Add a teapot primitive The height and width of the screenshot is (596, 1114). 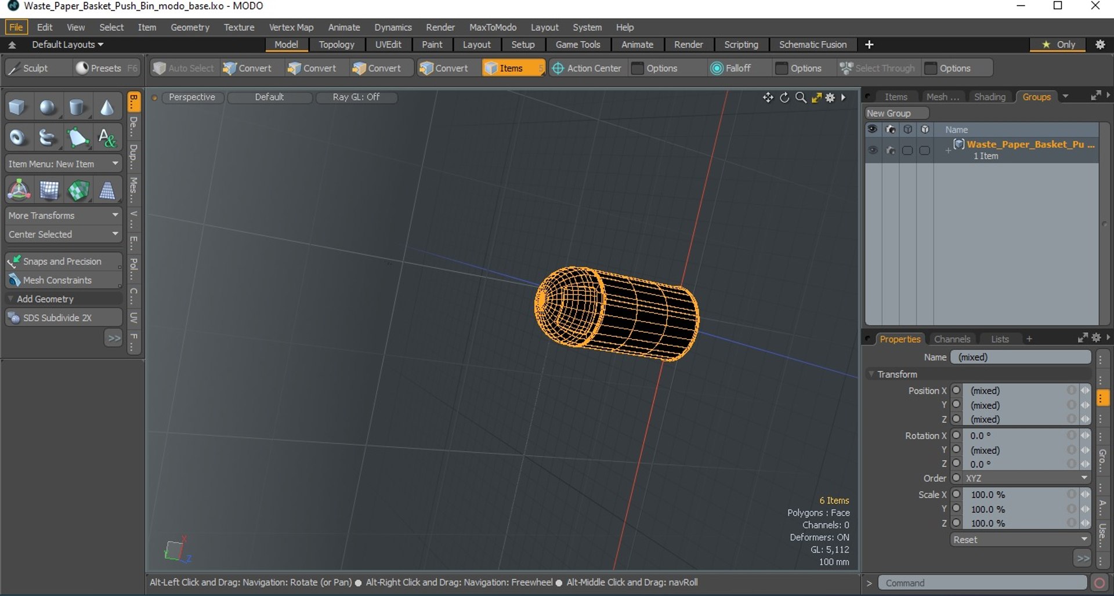pos(48,138)
